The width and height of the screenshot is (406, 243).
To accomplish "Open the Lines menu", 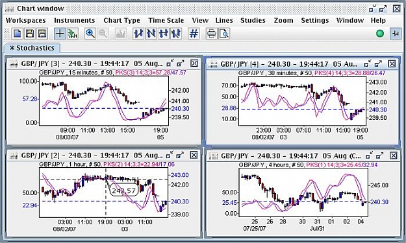I will [x=224, y=20].
